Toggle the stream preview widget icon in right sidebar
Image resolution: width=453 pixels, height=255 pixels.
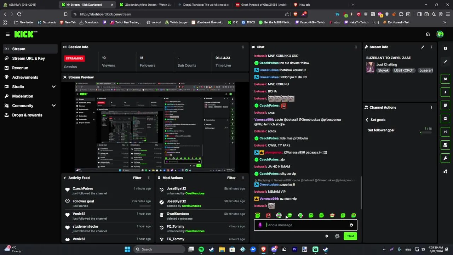pyautogui.click(x=446, y=79)
